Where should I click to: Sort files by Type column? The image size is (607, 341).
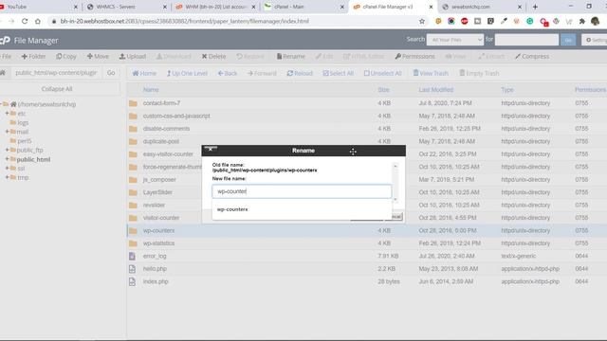(507, 90)
